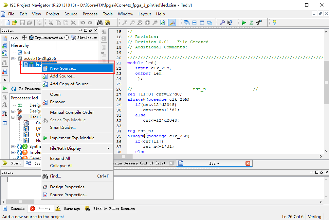Collapse the xc6slx16-2ftg256 device tree node
329x220 pixels.
(13, 59)
